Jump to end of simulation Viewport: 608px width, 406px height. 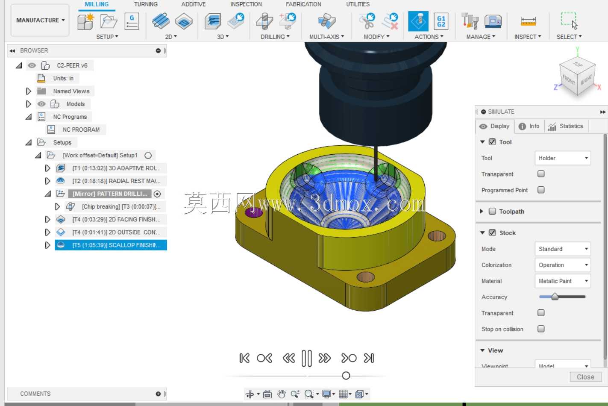tap(369, 358)
